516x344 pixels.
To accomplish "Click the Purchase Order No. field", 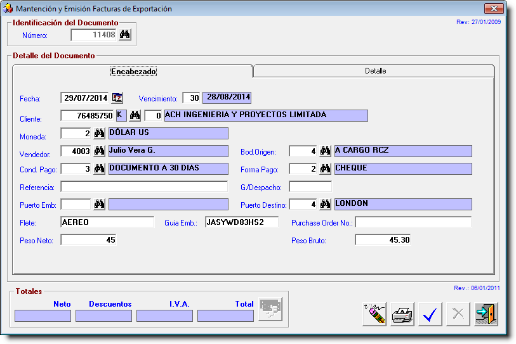I will pos(413,222).
